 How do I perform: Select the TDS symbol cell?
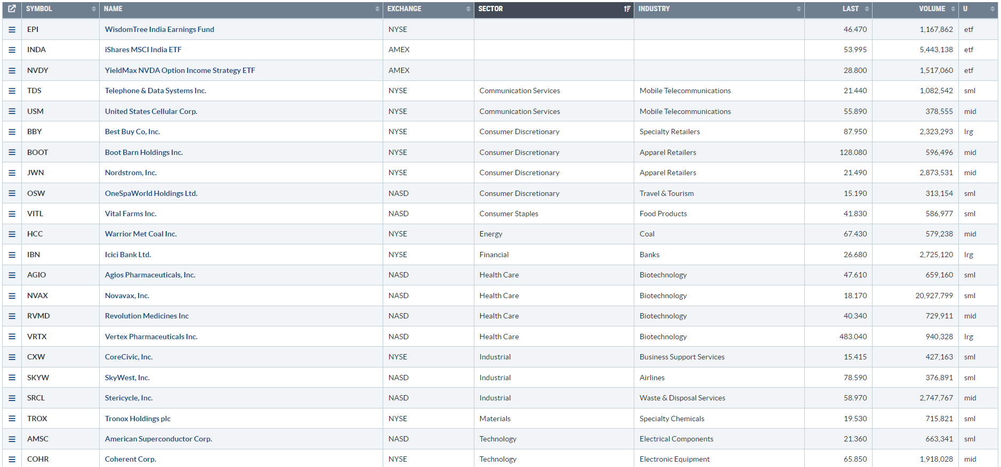[35, 91]
